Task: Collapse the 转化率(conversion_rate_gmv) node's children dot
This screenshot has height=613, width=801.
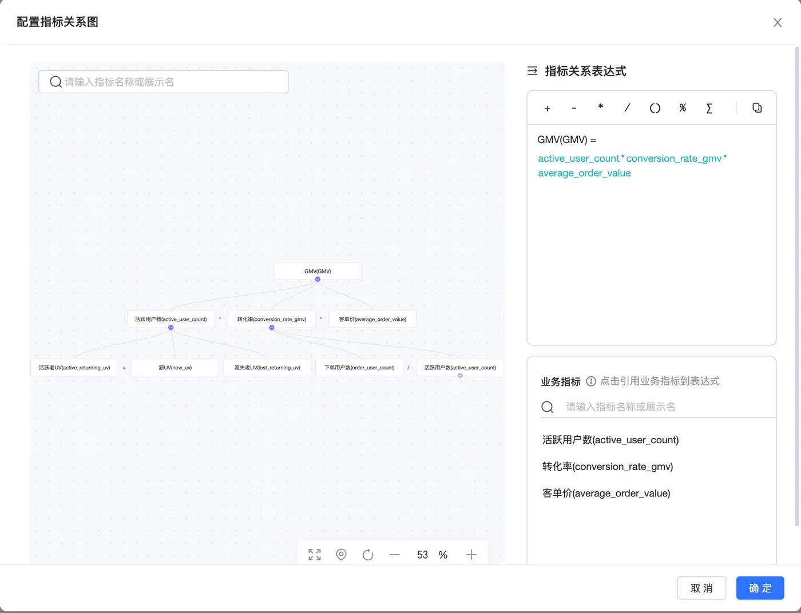Action: click(x=272, y=328)
